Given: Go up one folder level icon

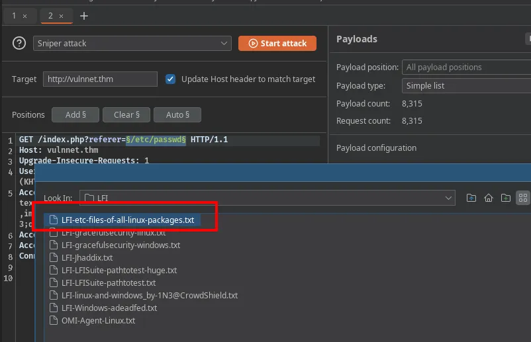Looking at the screenshot, I should [x=471, y=198].
